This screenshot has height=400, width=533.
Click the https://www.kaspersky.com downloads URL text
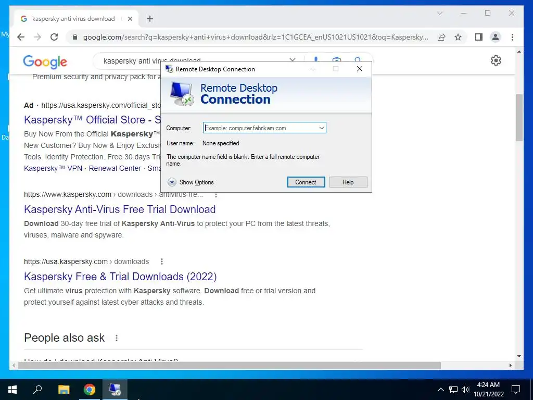point(113,195)
